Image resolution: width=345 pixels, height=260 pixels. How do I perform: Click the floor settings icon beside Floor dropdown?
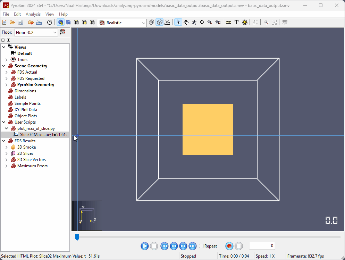(x=63, y=32)
